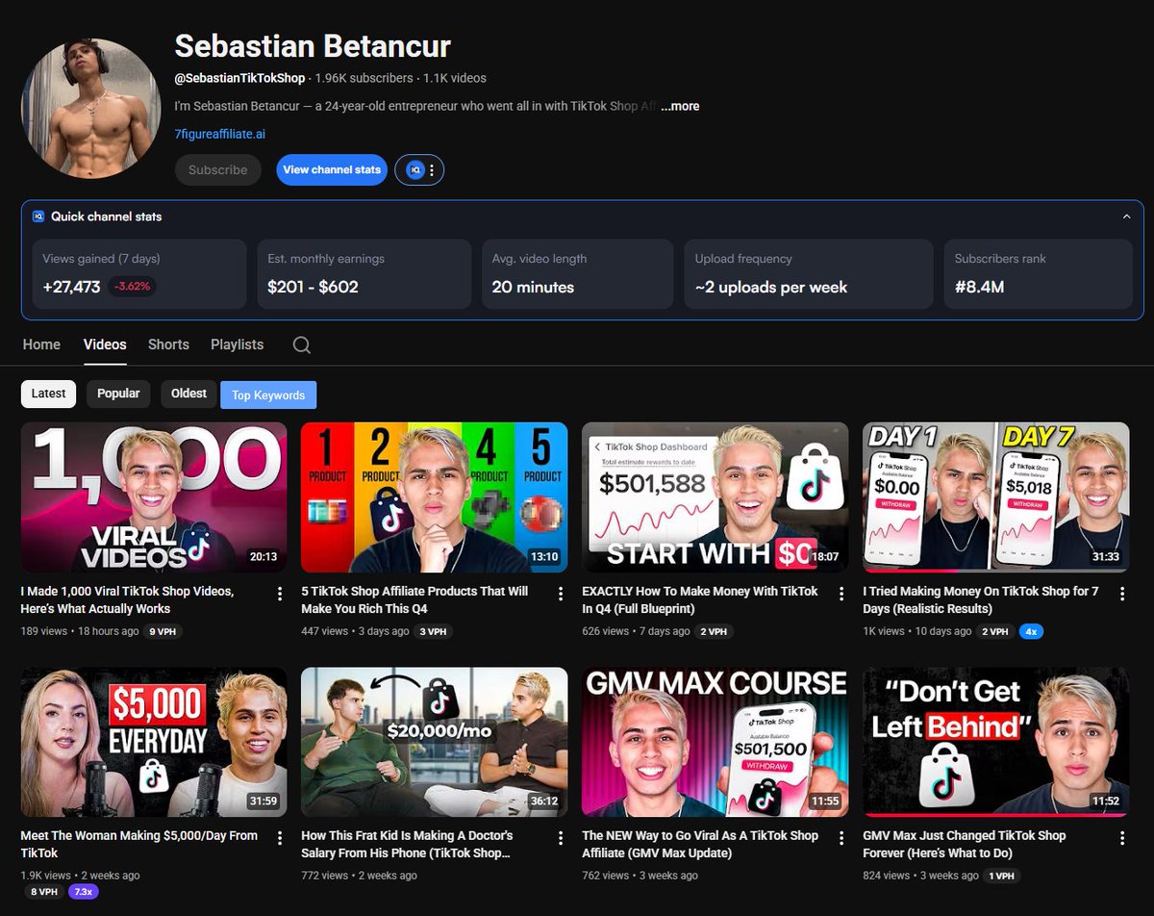This screenshot has width=1154, height=916.
Task: Click the Views gained +27,473 stat card
Action: point(139,274)
